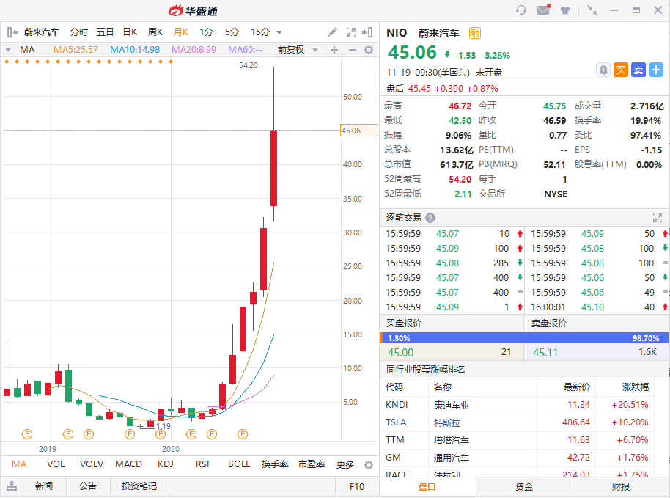Select the TTM 塔塔汽车 row
670x498 pixels.
(517, 440)
